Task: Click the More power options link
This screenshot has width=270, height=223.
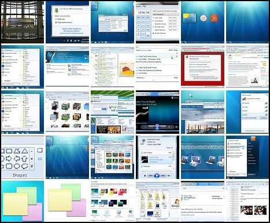Action: pos(71,31)
